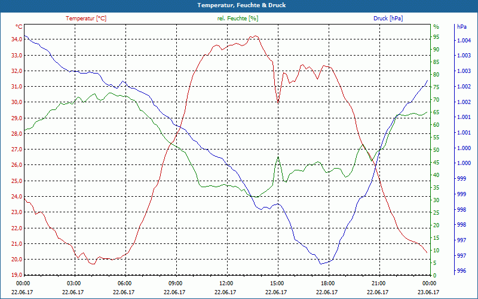478x299 pixels.
Task: Select the 'Druck [hPa]' legend label
Action: 388,19
